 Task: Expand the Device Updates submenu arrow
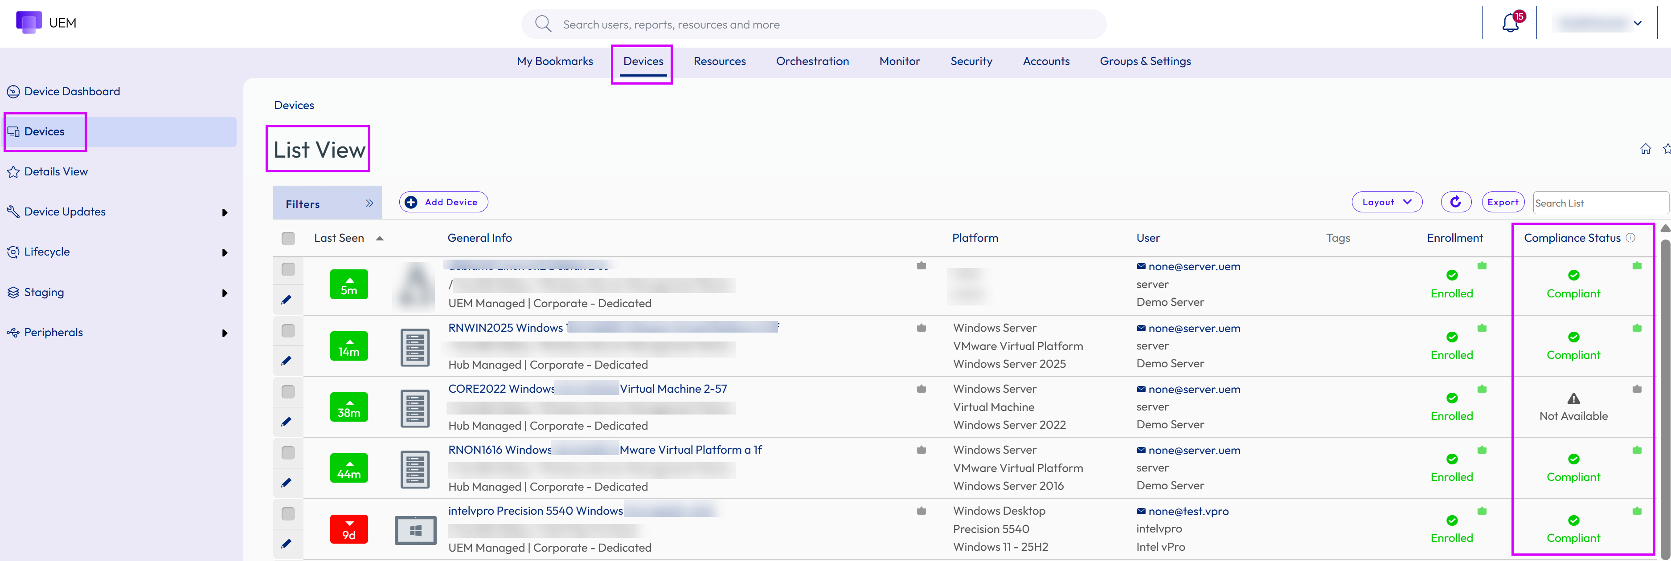tap(225, 212)
